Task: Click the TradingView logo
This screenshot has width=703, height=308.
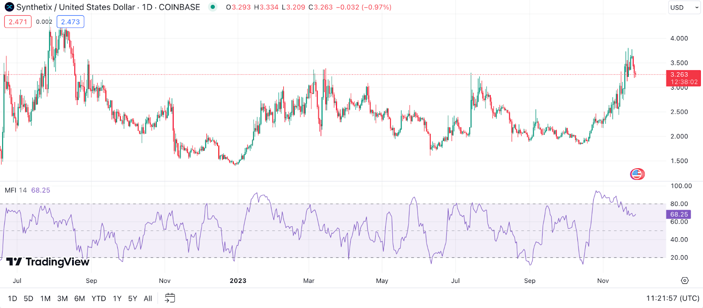Action: (x=48, y=262)
